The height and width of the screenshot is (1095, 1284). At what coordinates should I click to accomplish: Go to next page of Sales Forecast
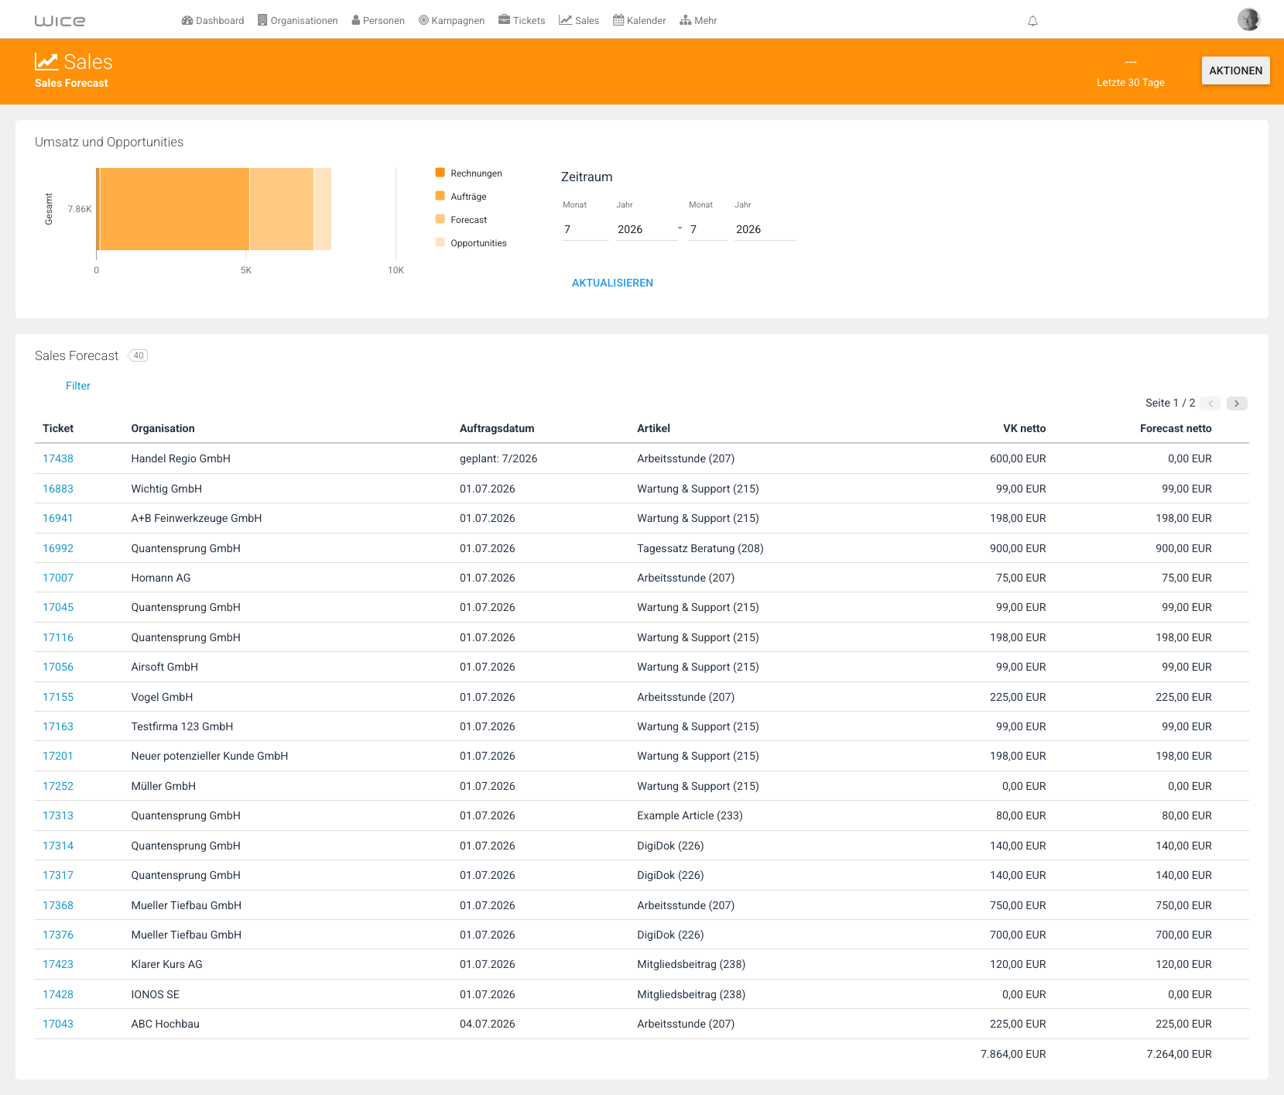pos(1237,403)
